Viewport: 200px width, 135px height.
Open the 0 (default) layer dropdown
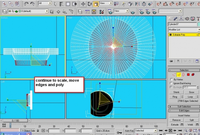pos(47,11)
